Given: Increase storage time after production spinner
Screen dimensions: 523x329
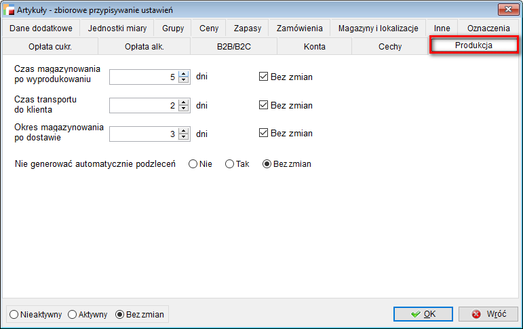Looking at the screenshot, I should coord(183,74).
